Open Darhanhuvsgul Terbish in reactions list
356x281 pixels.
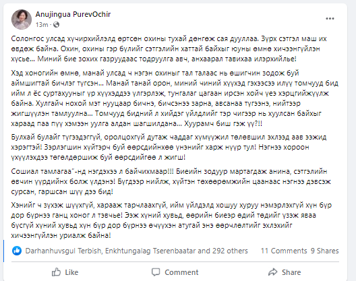click(63, 251)
